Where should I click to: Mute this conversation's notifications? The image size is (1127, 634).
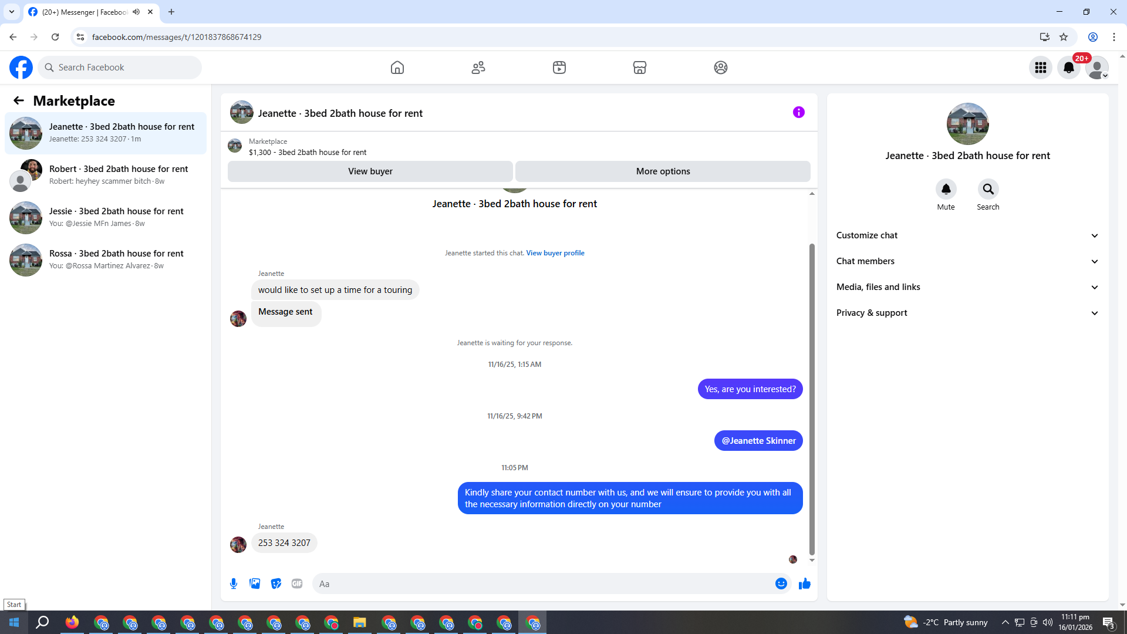(946, 190)
